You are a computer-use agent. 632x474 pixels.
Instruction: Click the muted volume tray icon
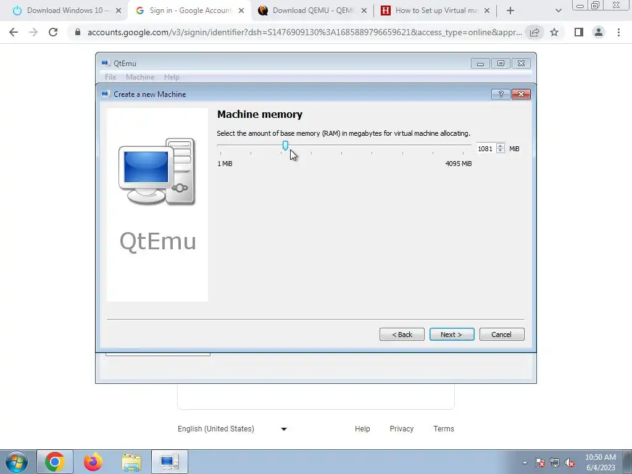570,462
